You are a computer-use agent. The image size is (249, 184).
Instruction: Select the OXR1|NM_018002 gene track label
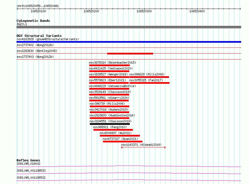tap(29, 164)
